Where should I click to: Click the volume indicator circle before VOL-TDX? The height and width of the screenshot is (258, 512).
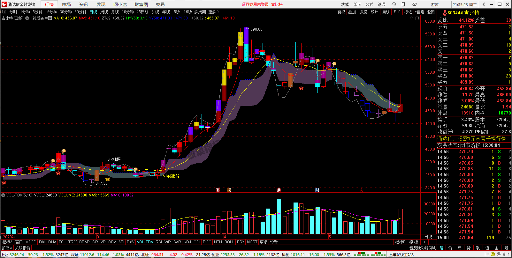[3, 195]
